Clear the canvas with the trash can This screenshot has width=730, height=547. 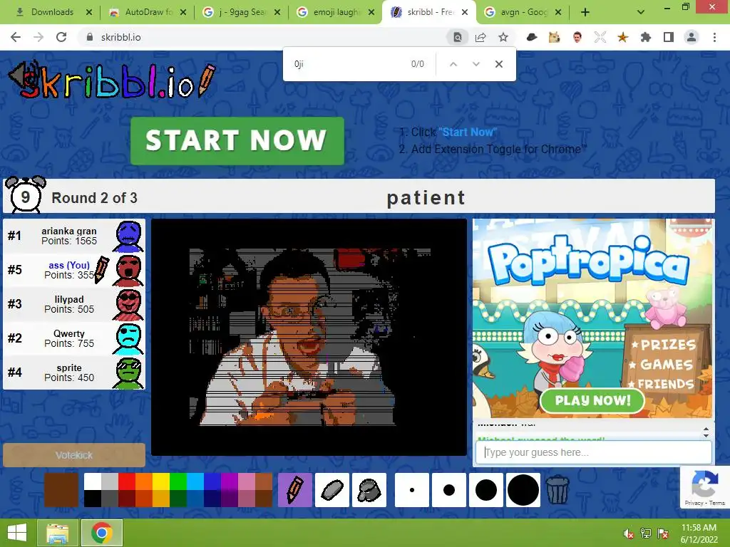pos(557,490)
